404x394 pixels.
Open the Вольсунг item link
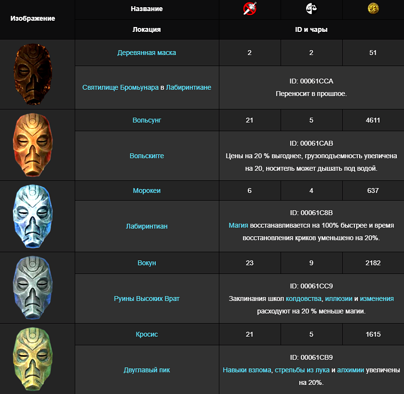(x=147, y=120)
